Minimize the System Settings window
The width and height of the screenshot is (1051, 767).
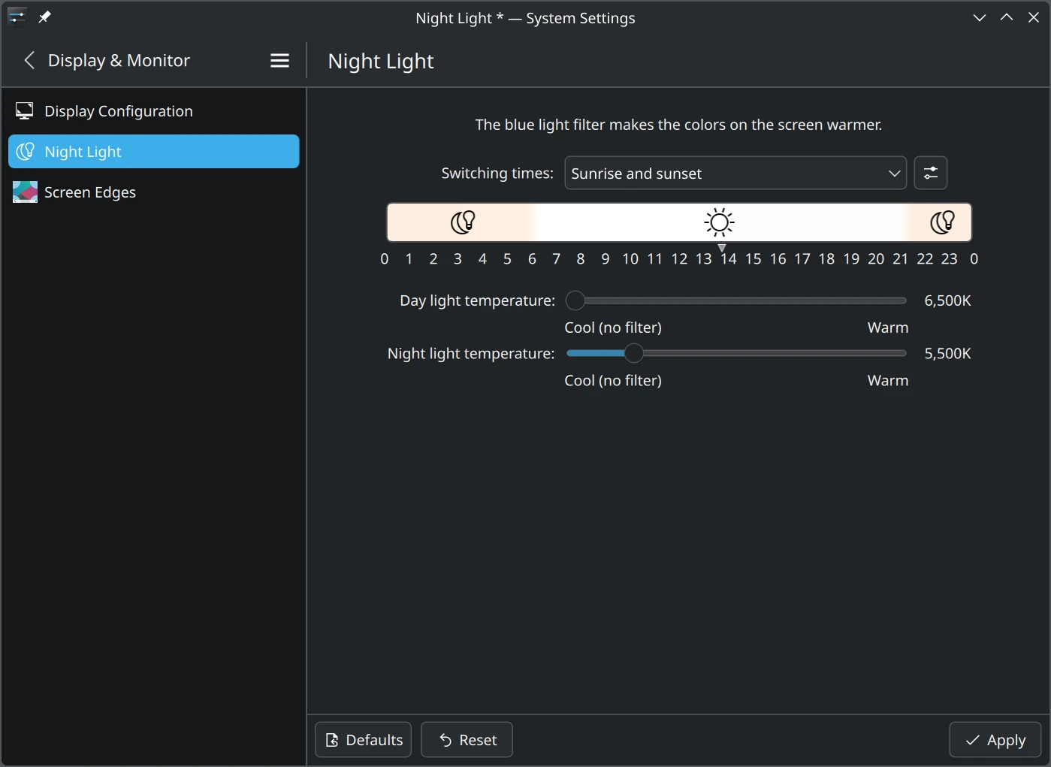click(980, 17)
